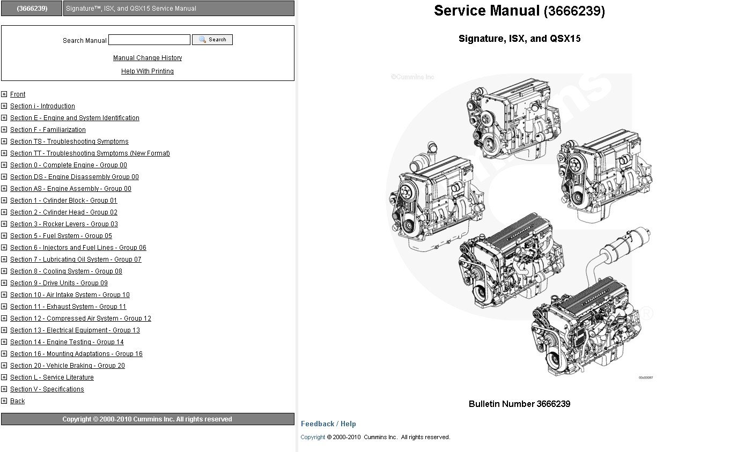
Task: Go to Section 11 - Exhaust System
Action: (x=68, y=307)
